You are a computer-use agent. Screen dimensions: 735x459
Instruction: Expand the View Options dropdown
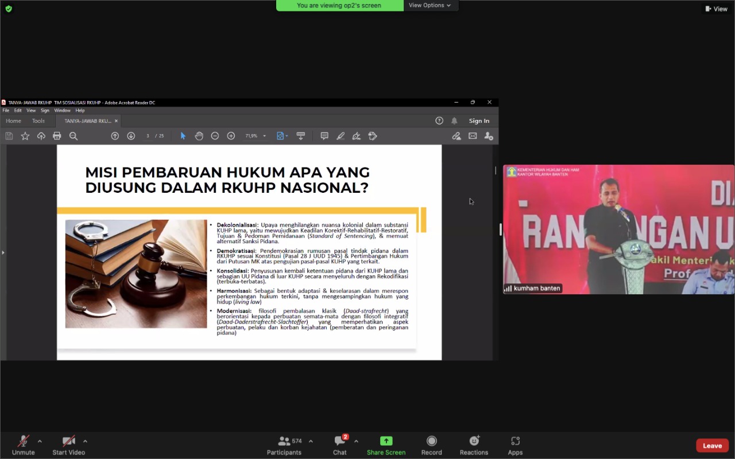430,5
